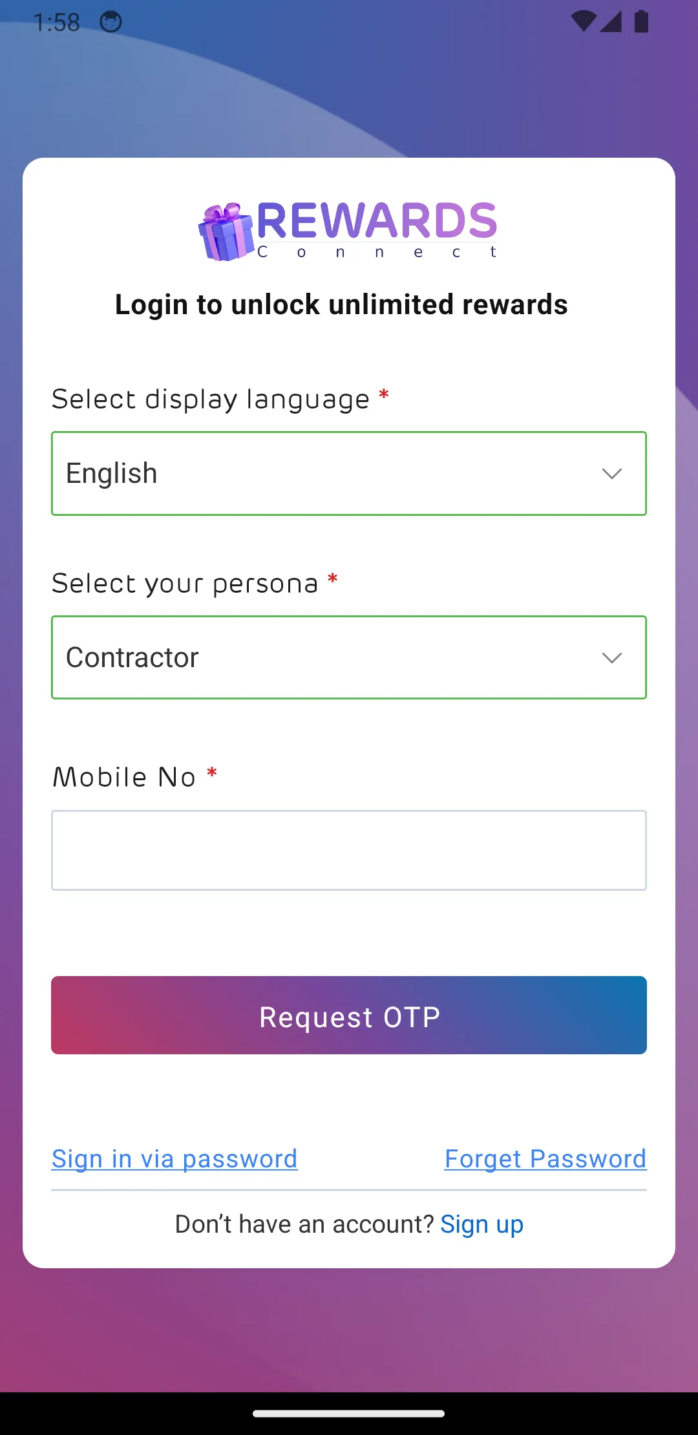Tap the "Select your persona" label
The height and width of the screenshot is (1435, 698).
pyautogui.click(x=185, y=584)
